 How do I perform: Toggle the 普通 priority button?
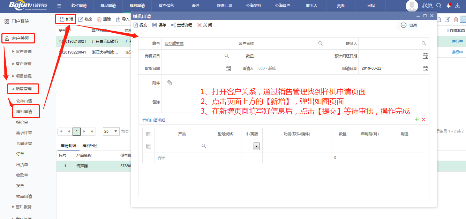(409, 25)
